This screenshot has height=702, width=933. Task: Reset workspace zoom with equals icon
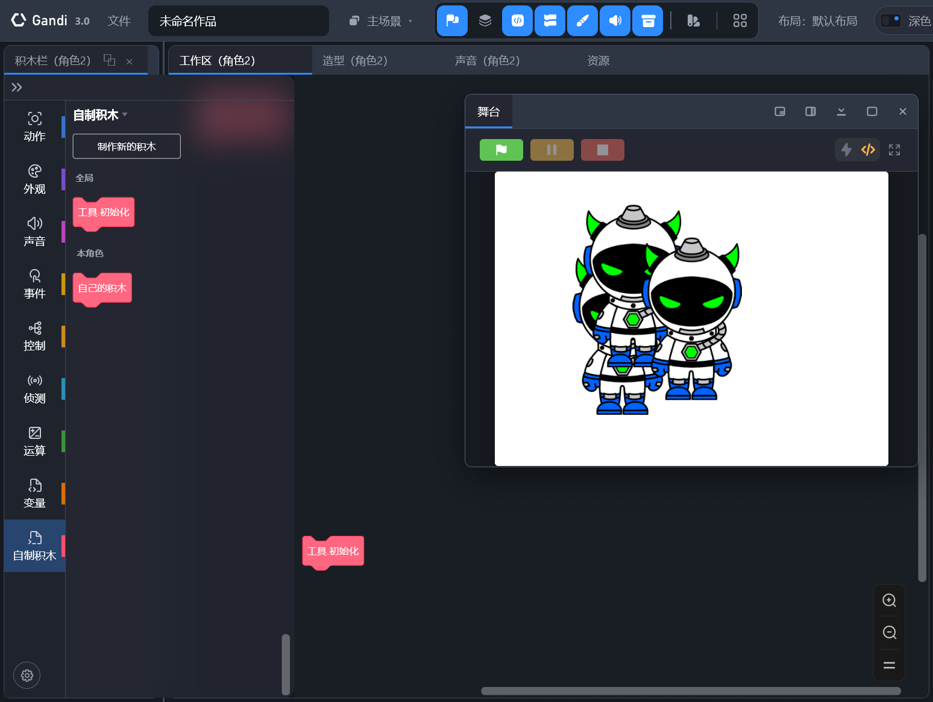[x=889, y=665]
